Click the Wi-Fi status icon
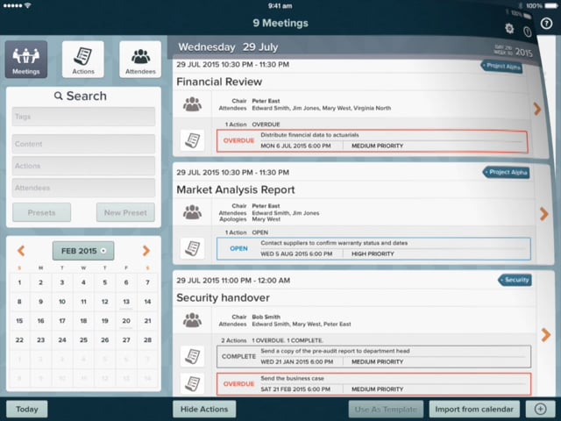The image size is (561, 421). click(x=27, y=5)
